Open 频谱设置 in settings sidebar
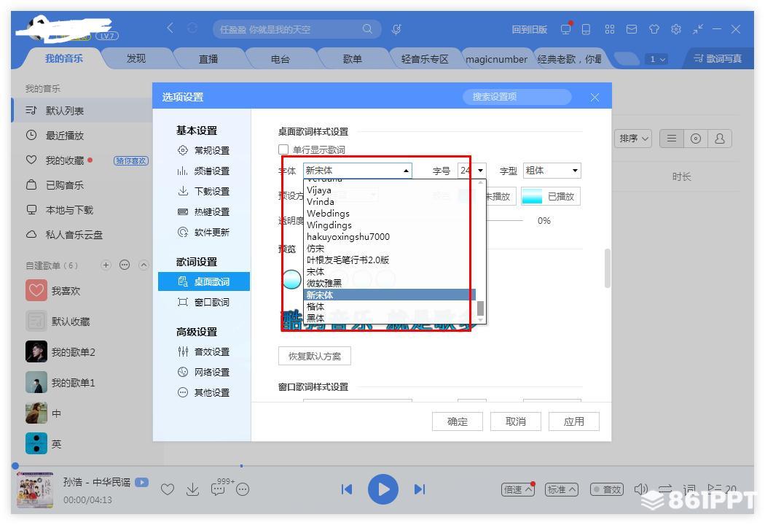 click(203, 171)
